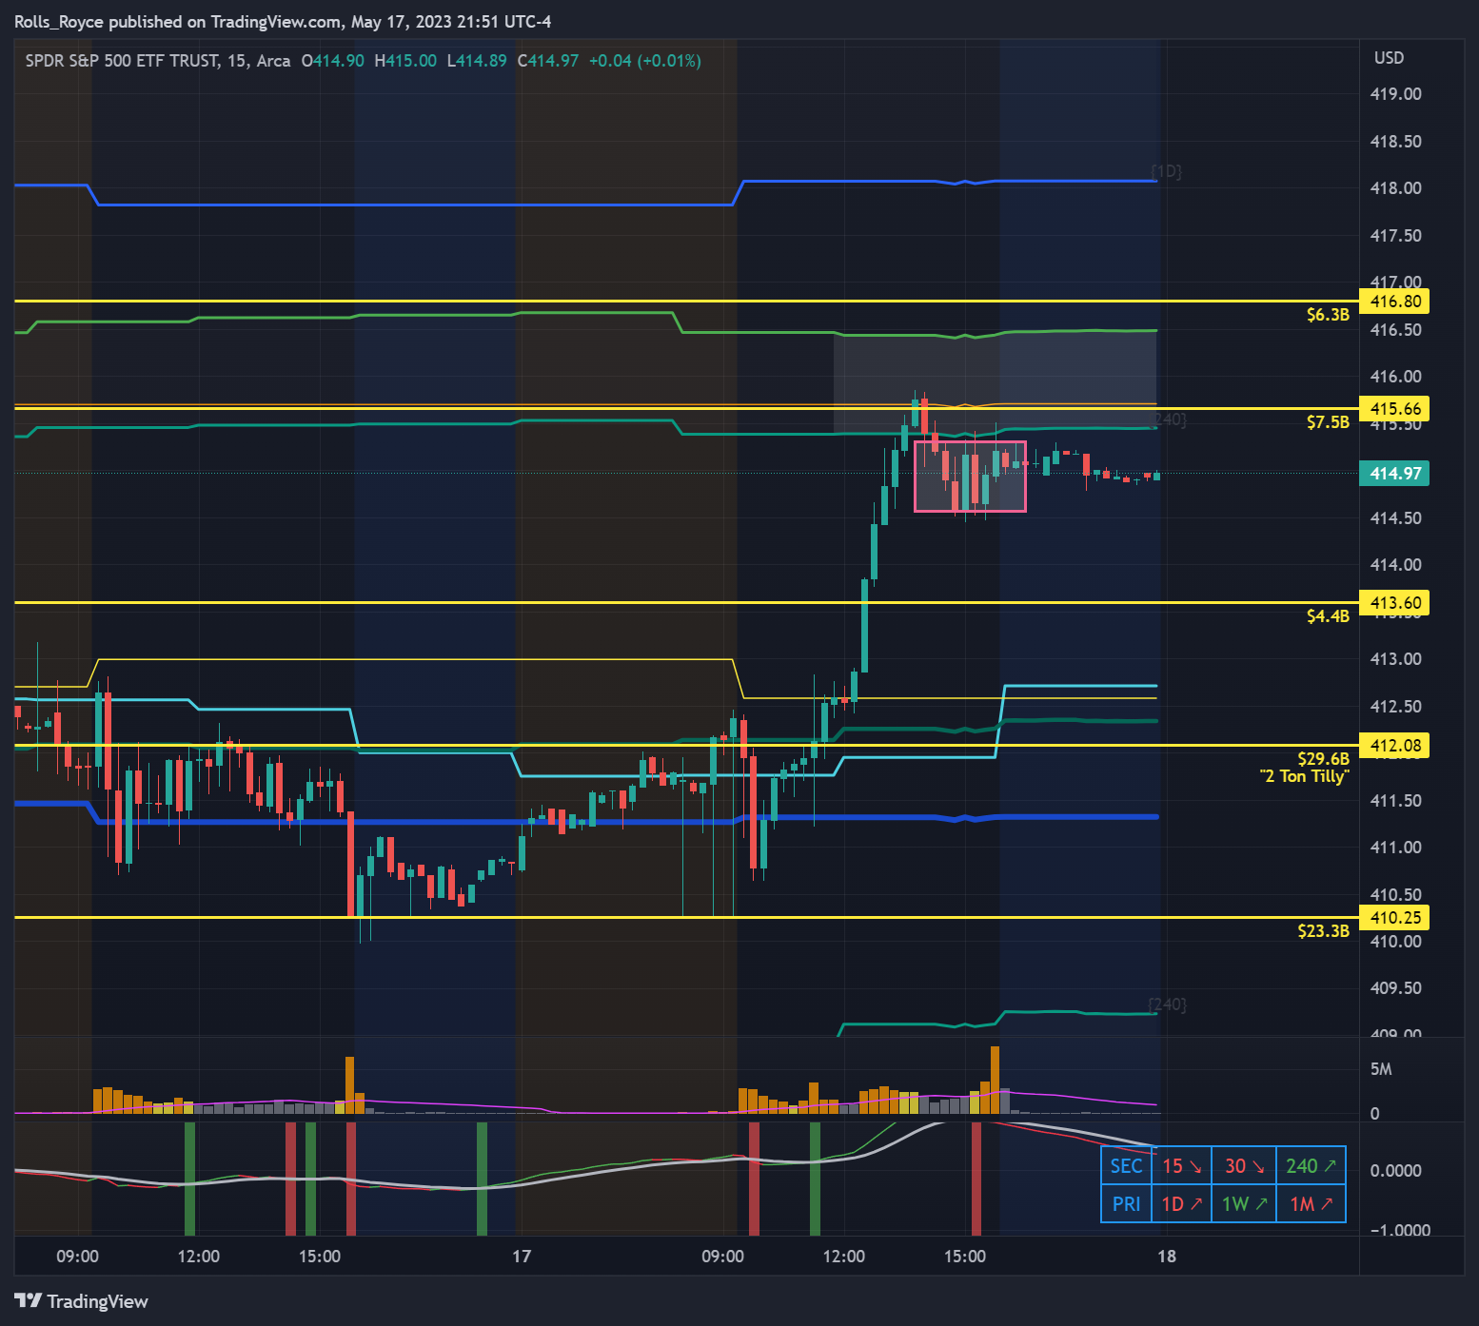Click the TradingView logo at bottom left

click(82, 1301)
